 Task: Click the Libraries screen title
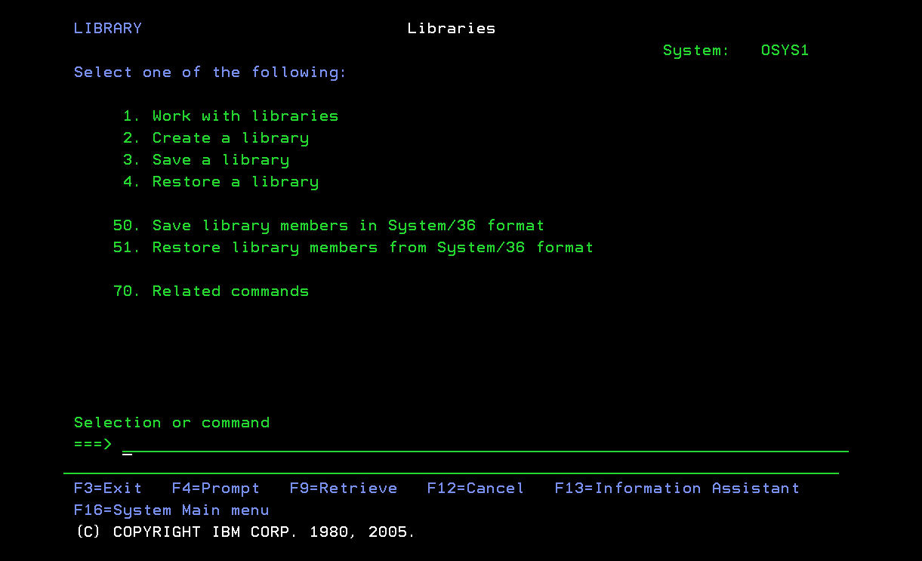click(x=451, y=28)
